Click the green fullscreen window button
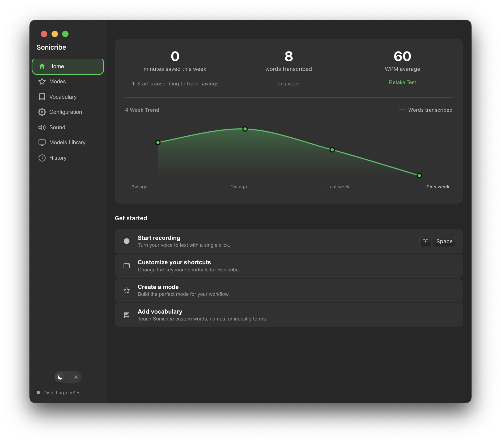The height and width of the screenshot is (442, 501). 65,34
